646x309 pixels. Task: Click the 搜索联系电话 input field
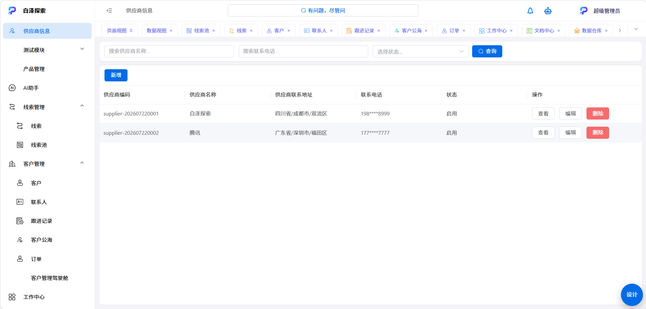coord(303,51)
